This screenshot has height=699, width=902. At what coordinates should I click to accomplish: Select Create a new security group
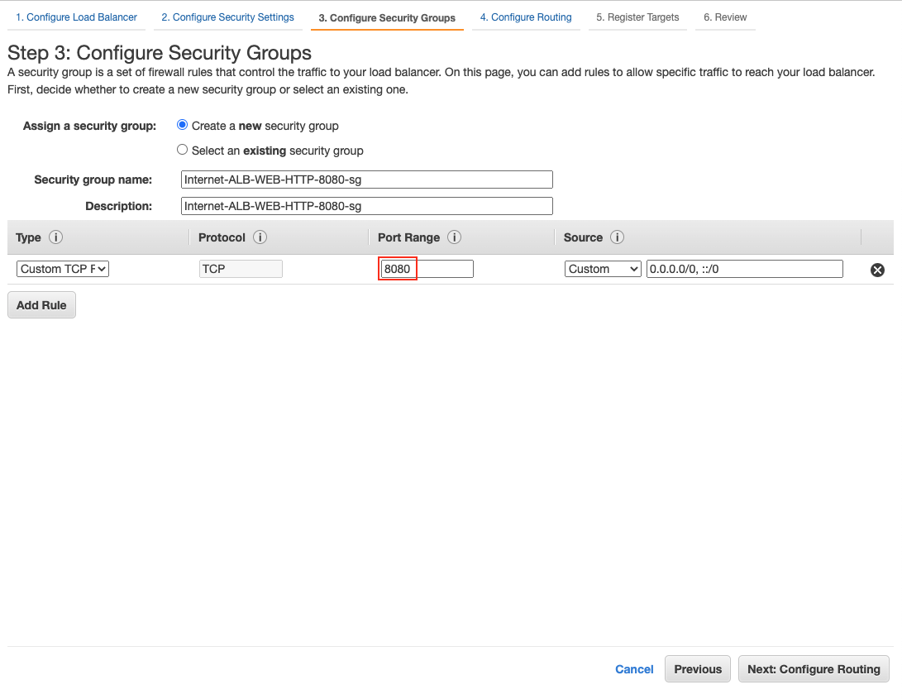182,125
